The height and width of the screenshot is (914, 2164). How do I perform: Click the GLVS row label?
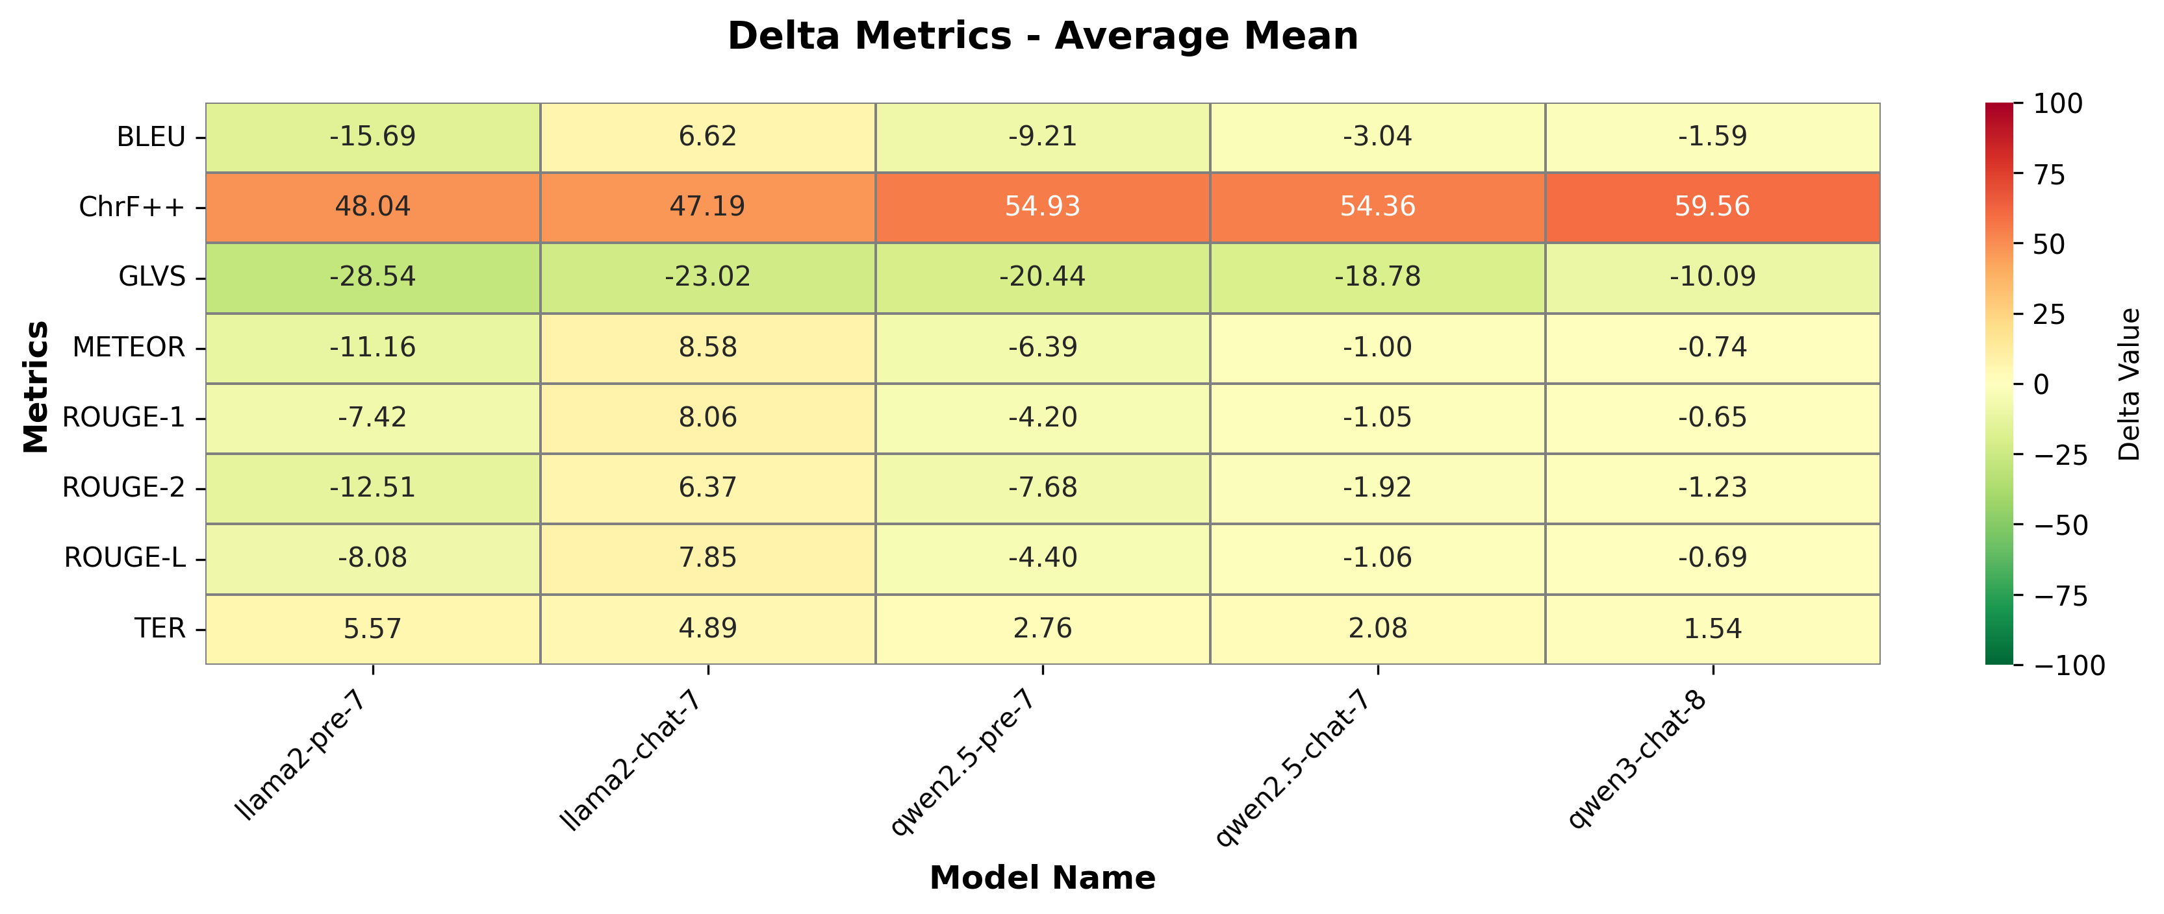pyautogui.click(x=152, y=277)
